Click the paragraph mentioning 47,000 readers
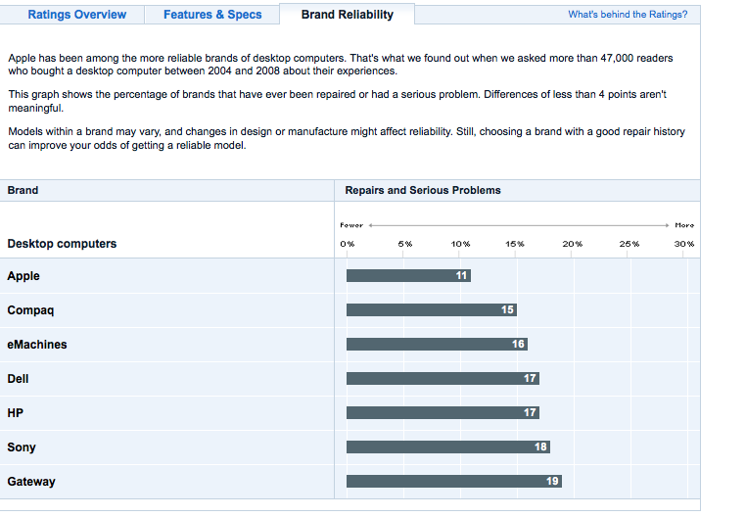The width and height of the screenshot is (746, 517). click(x=341, y=65)
